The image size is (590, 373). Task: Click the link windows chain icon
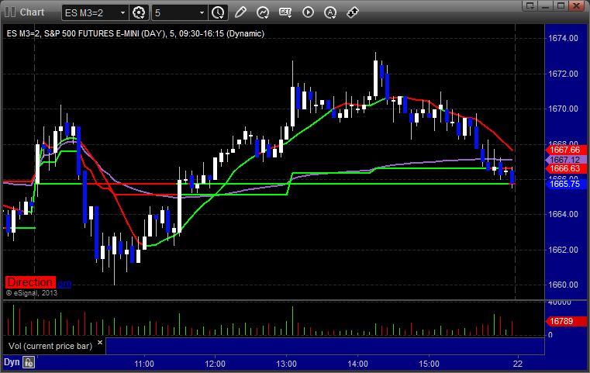pos(352,12)
